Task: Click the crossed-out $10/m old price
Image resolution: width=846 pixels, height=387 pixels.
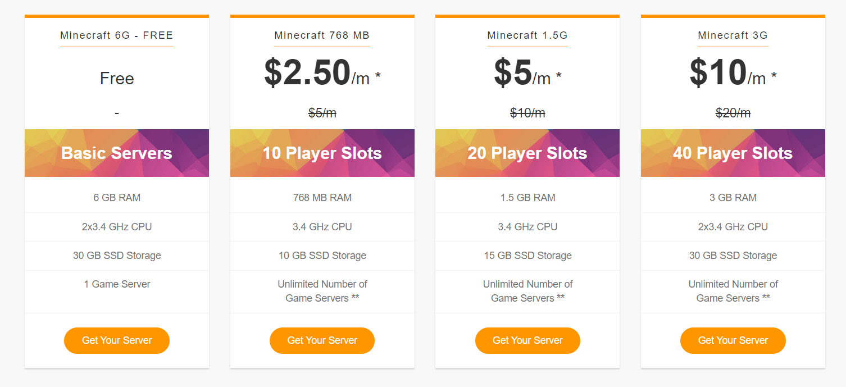Action: coord(527,113)
